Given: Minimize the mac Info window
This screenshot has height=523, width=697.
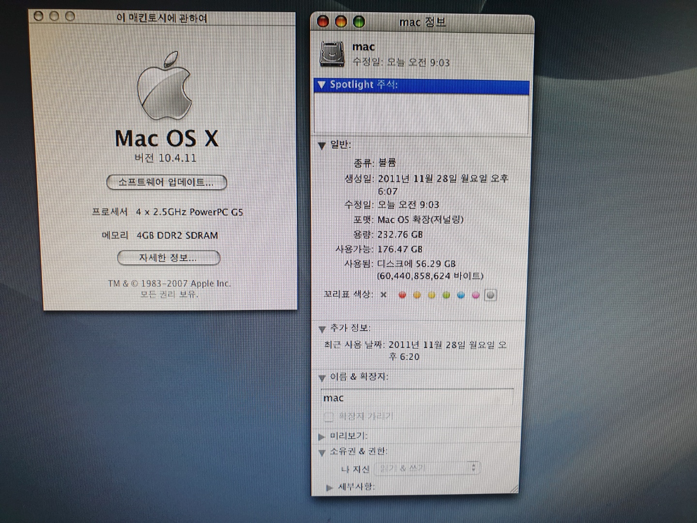Looking at the screenshot, I should click(341, 22).
